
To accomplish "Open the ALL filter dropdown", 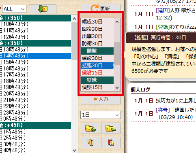I will pyautogui.click(x=14, y=9).
